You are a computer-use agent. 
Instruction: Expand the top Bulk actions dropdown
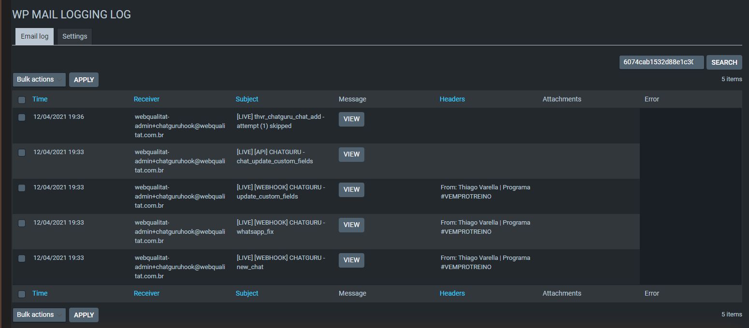point(39,80)
